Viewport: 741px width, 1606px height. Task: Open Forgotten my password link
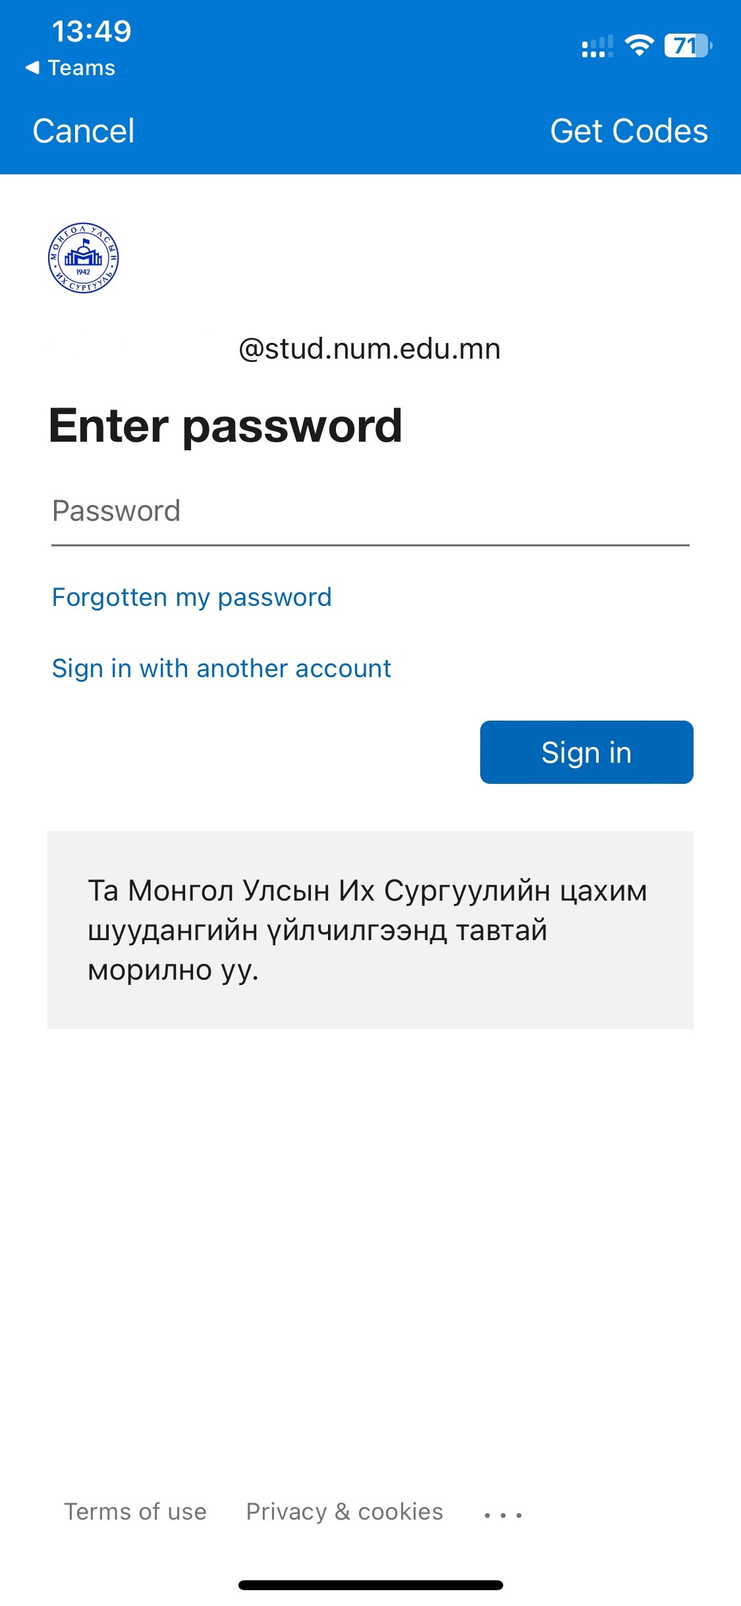tap(192, 597)
